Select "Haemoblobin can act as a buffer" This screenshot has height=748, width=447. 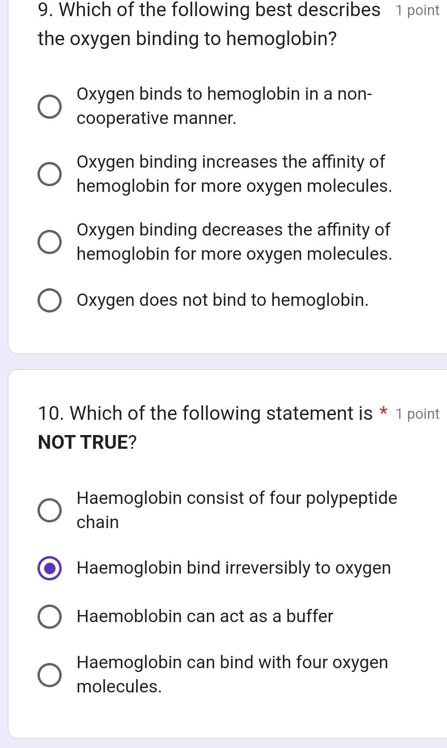[x=50, y=616]
